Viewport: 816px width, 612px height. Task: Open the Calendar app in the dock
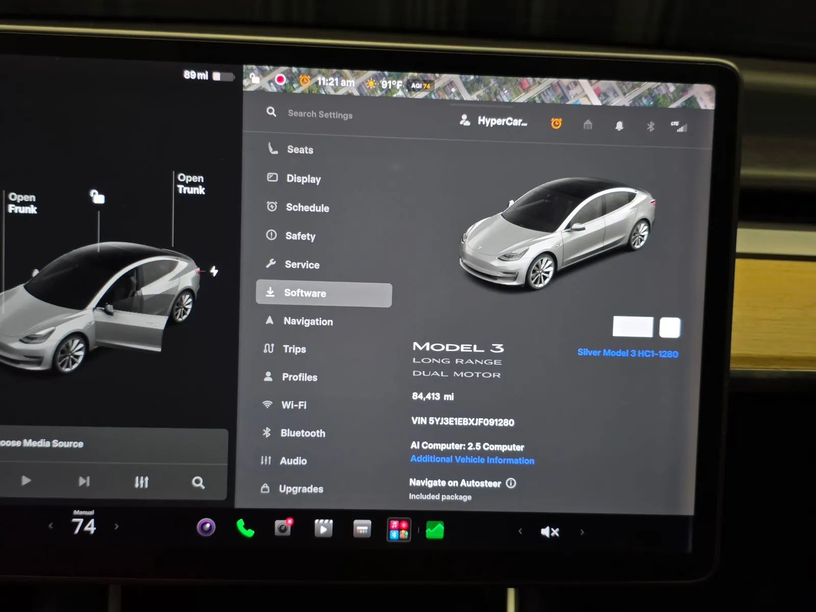pos(363,529)
